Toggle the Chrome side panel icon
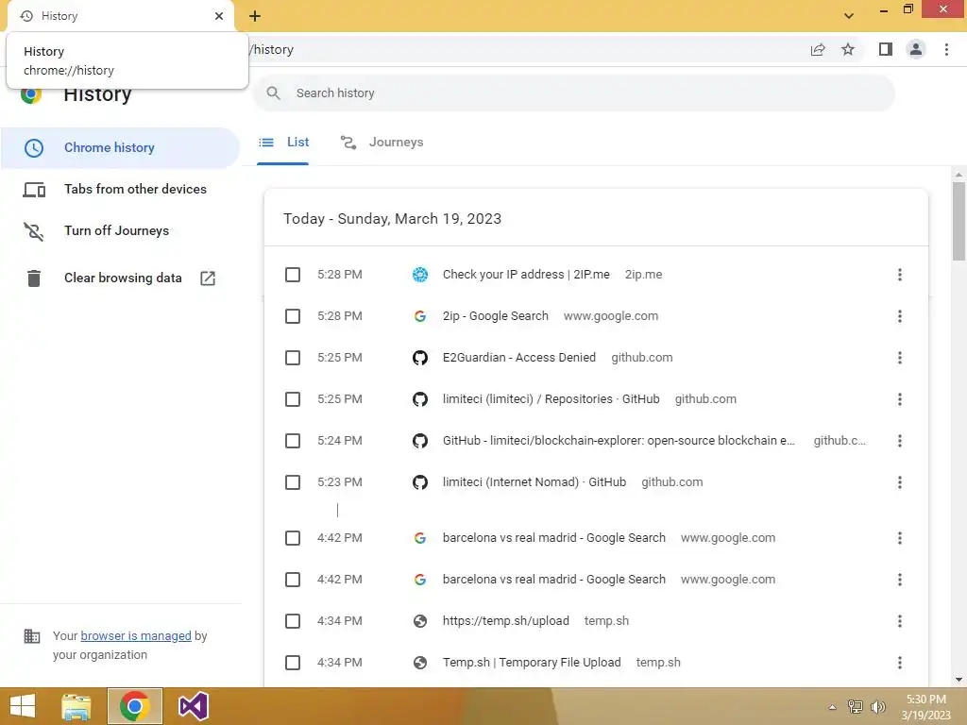The height and width of the screenshot is (725, 967). click(886, 49)
